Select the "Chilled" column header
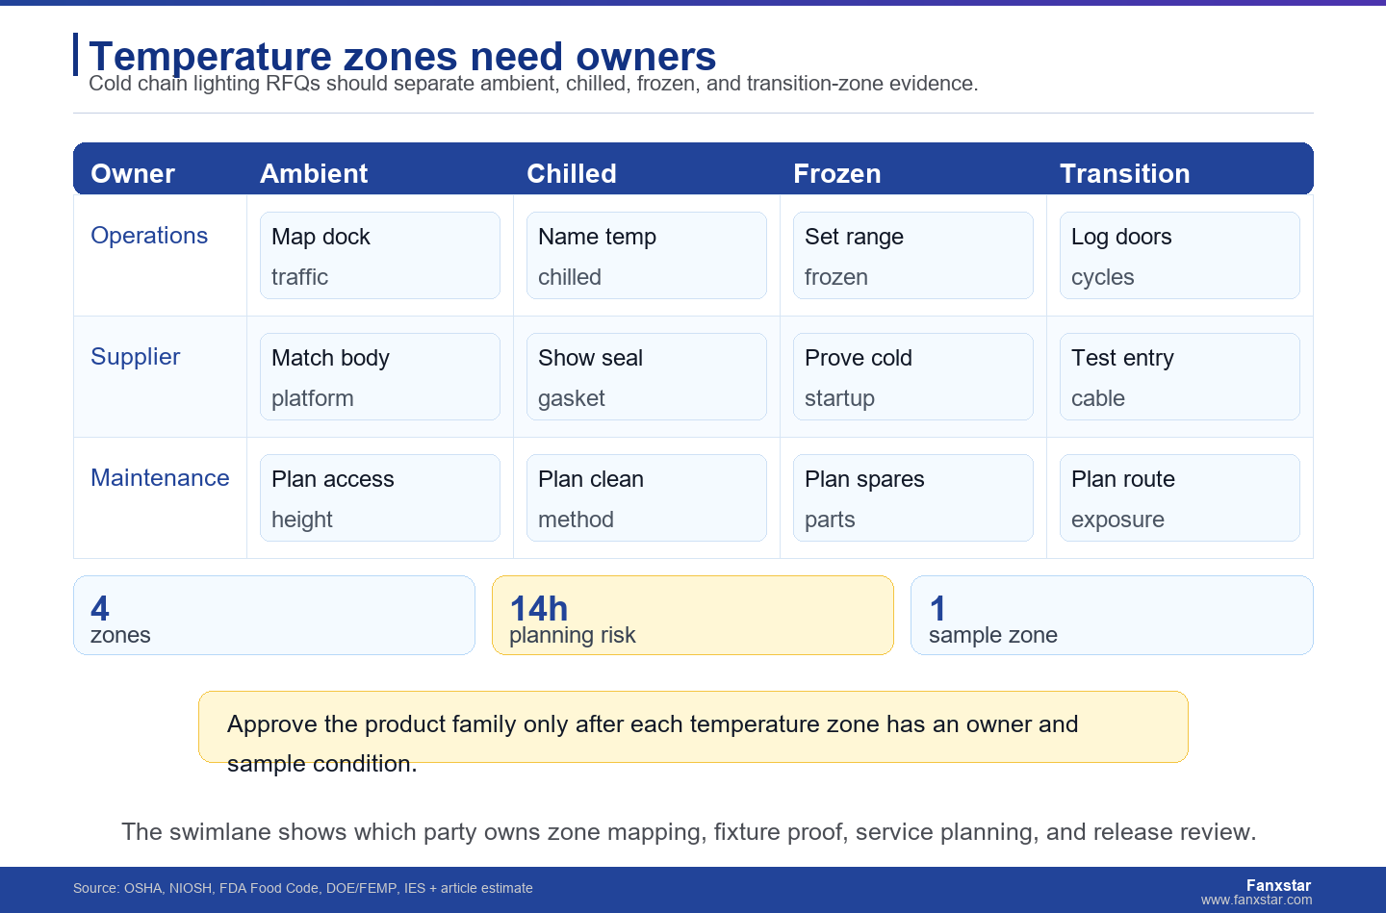Viewport: 1386px width, 913px height. coord(572,173)
